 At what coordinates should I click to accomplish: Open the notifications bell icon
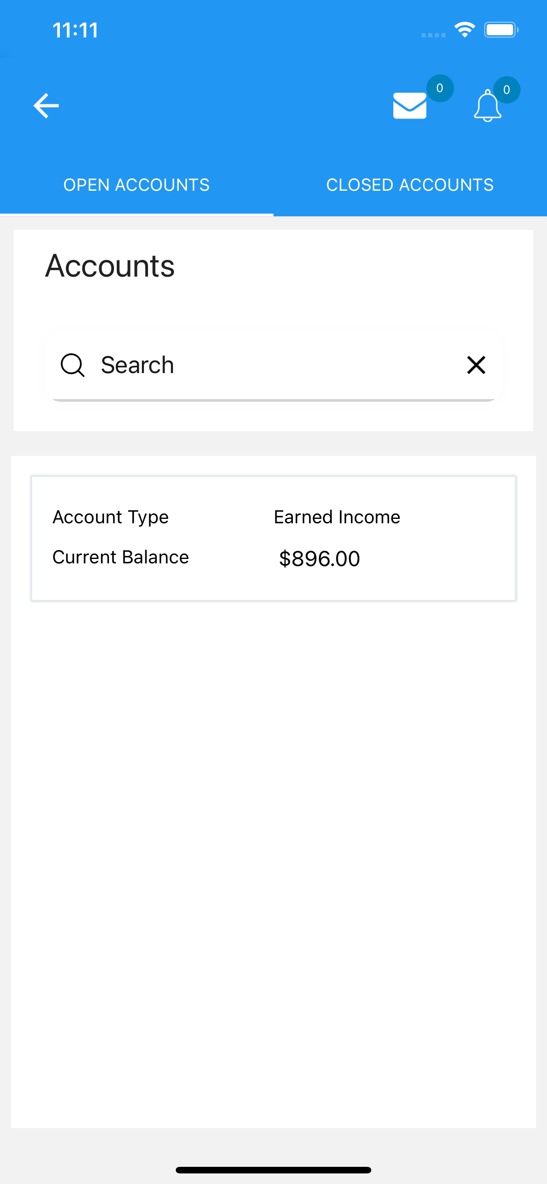[x=487, y=106]
